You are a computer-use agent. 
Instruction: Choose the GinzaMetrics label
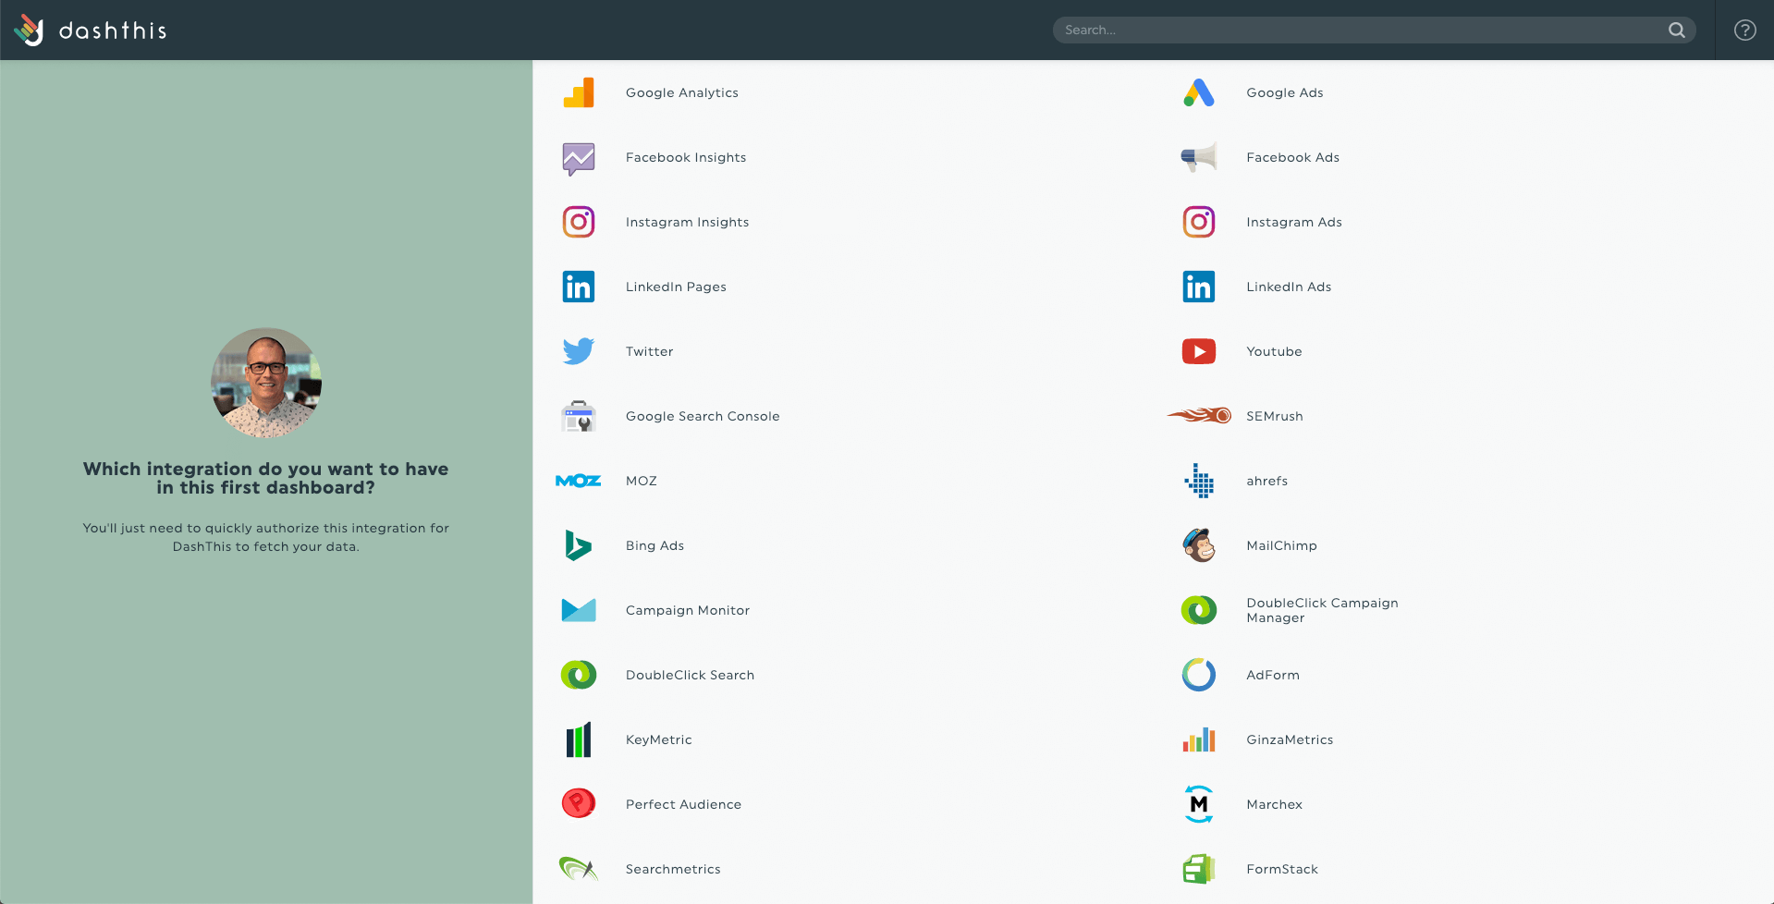coord(1290,739)
